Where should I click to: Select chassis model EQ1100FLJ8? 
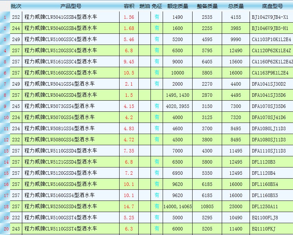(x=265, y=218)
